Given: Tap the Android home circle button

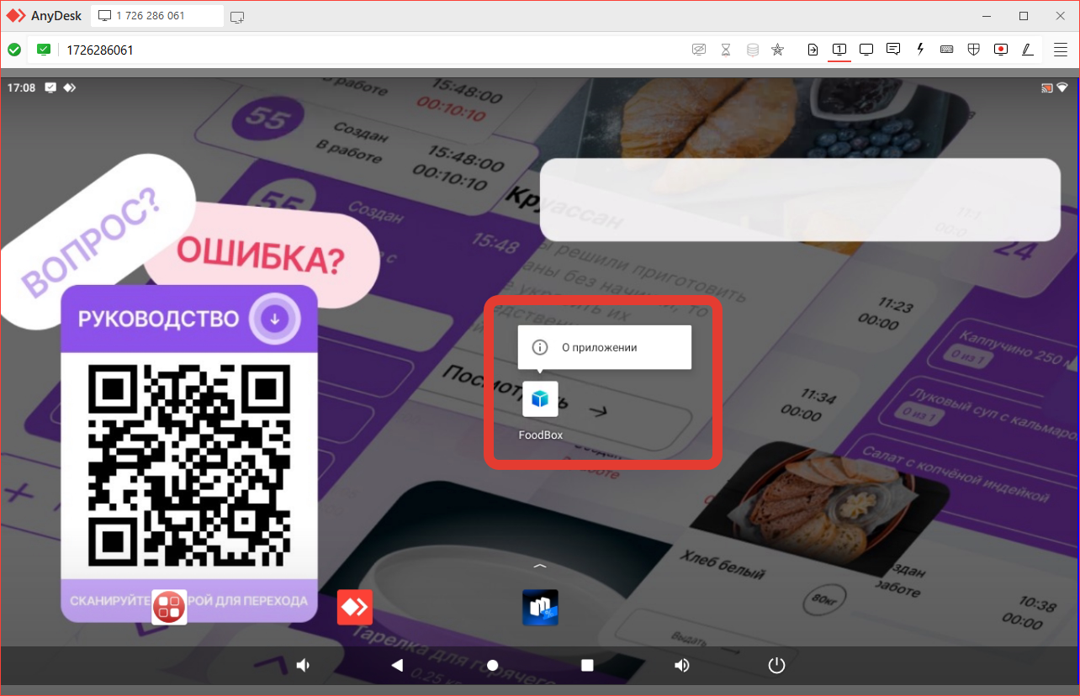Looking at the screenshot, I should 493,666.
